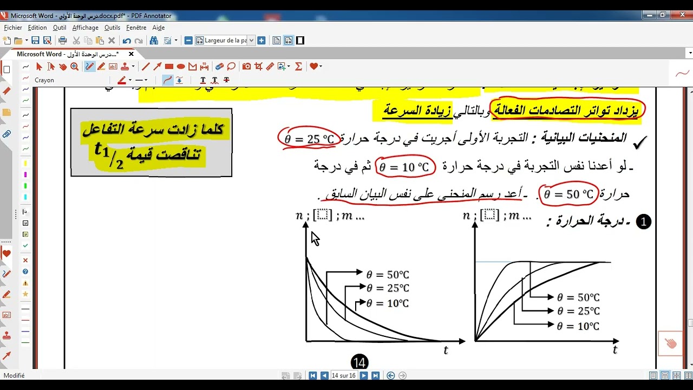This screenshot has width=693, height=390.
Task: Go to the previous page
Action: tap(324, 375)
